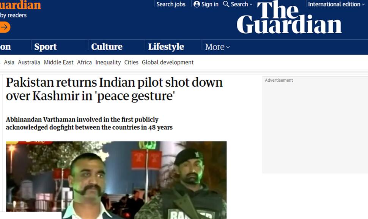Go to the Lifestyle section

166,47
